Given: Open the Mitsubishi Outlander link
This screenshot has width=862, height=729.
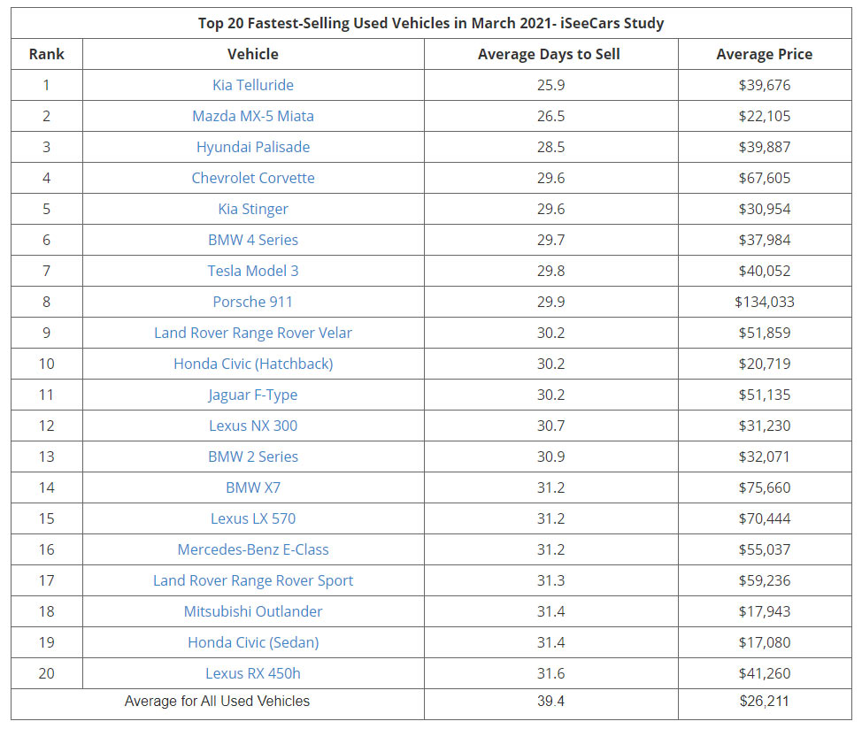Looking at the screenshot, I should pos(253,611).
